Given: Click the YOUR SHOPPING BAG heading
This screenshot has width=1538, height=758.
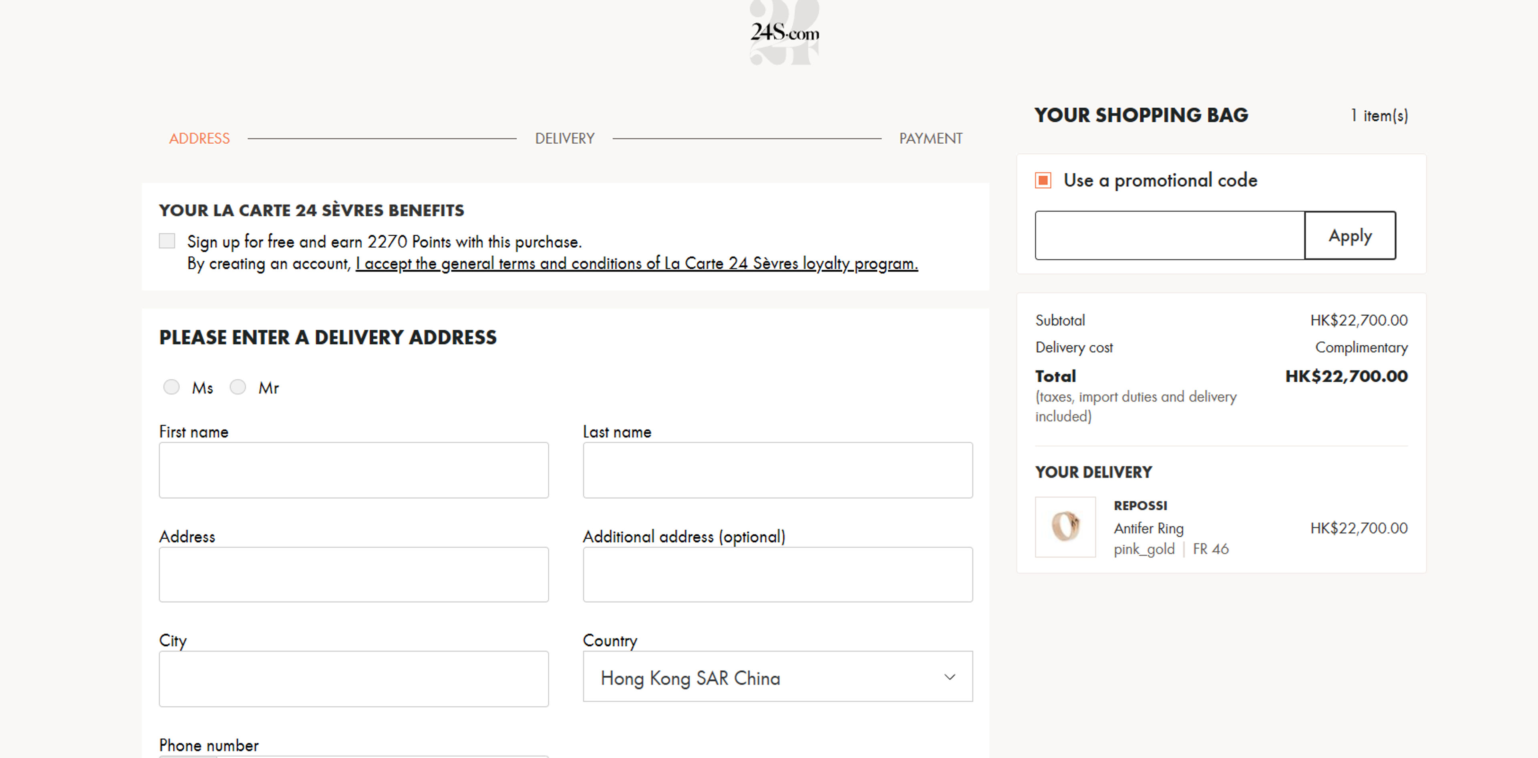Looking at the screenshot, I should click(x=1141, y=115).
